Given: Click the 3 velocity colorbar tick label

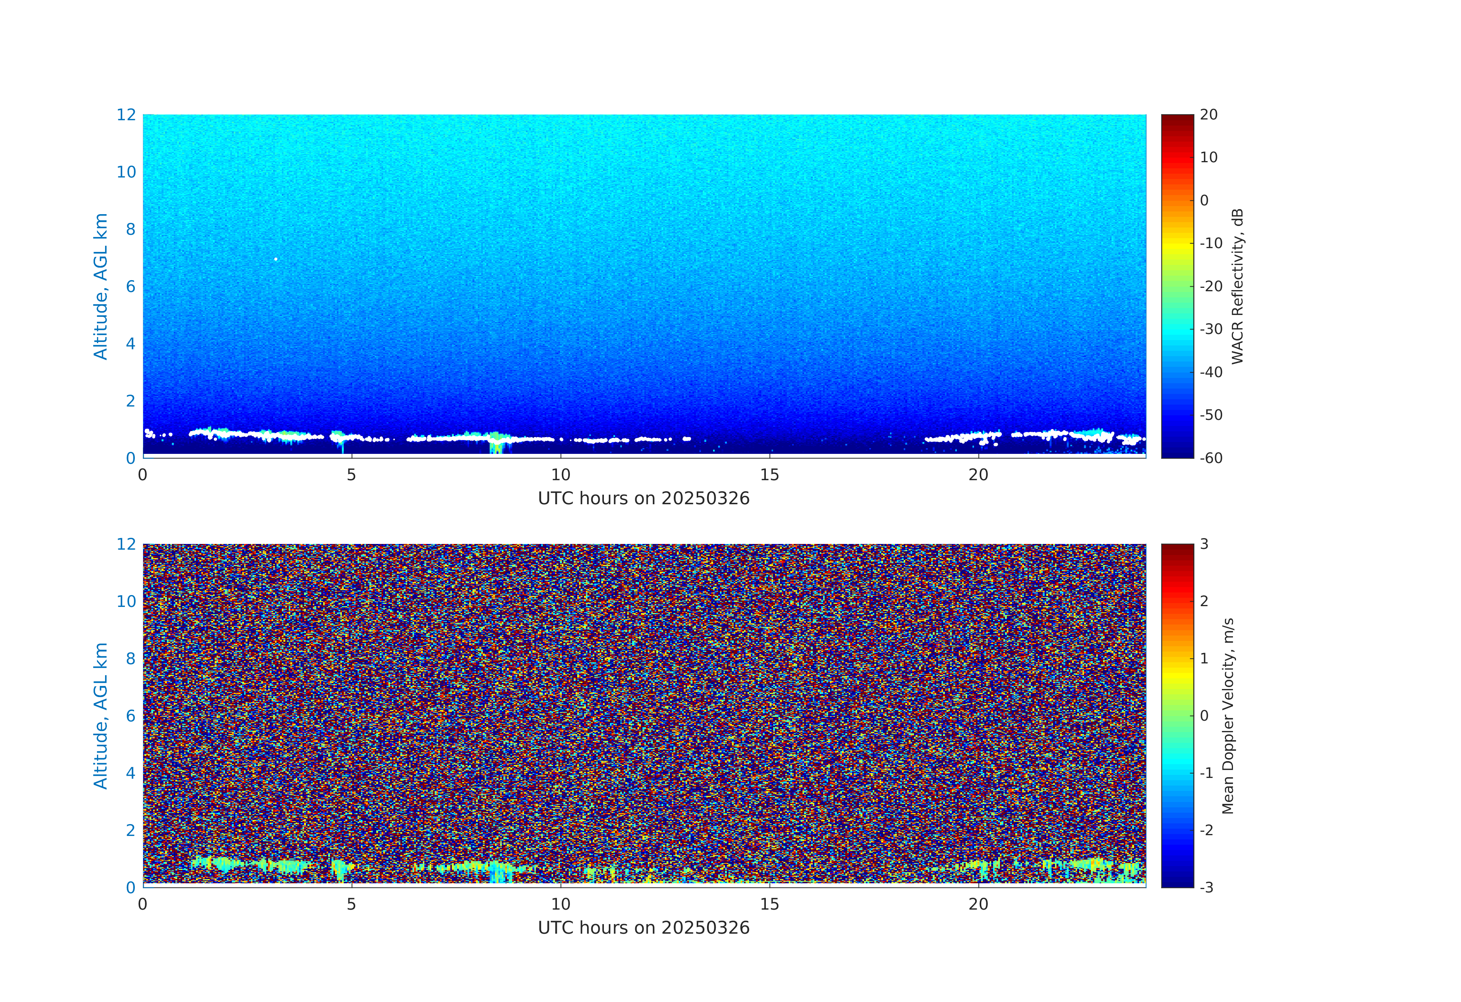Looking at the screenshot, I should coord(1204,544).
